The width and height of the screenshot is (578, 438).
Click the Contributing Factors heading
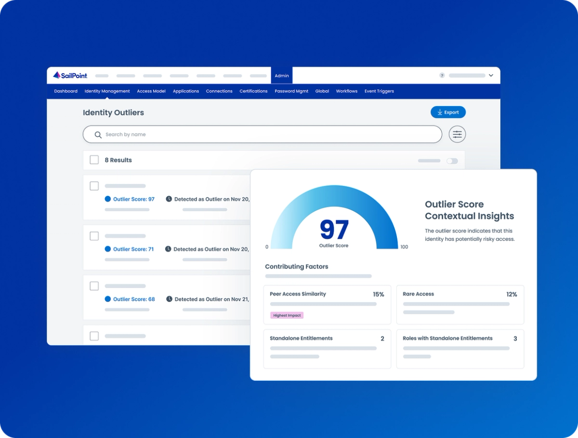click(296, 266)
